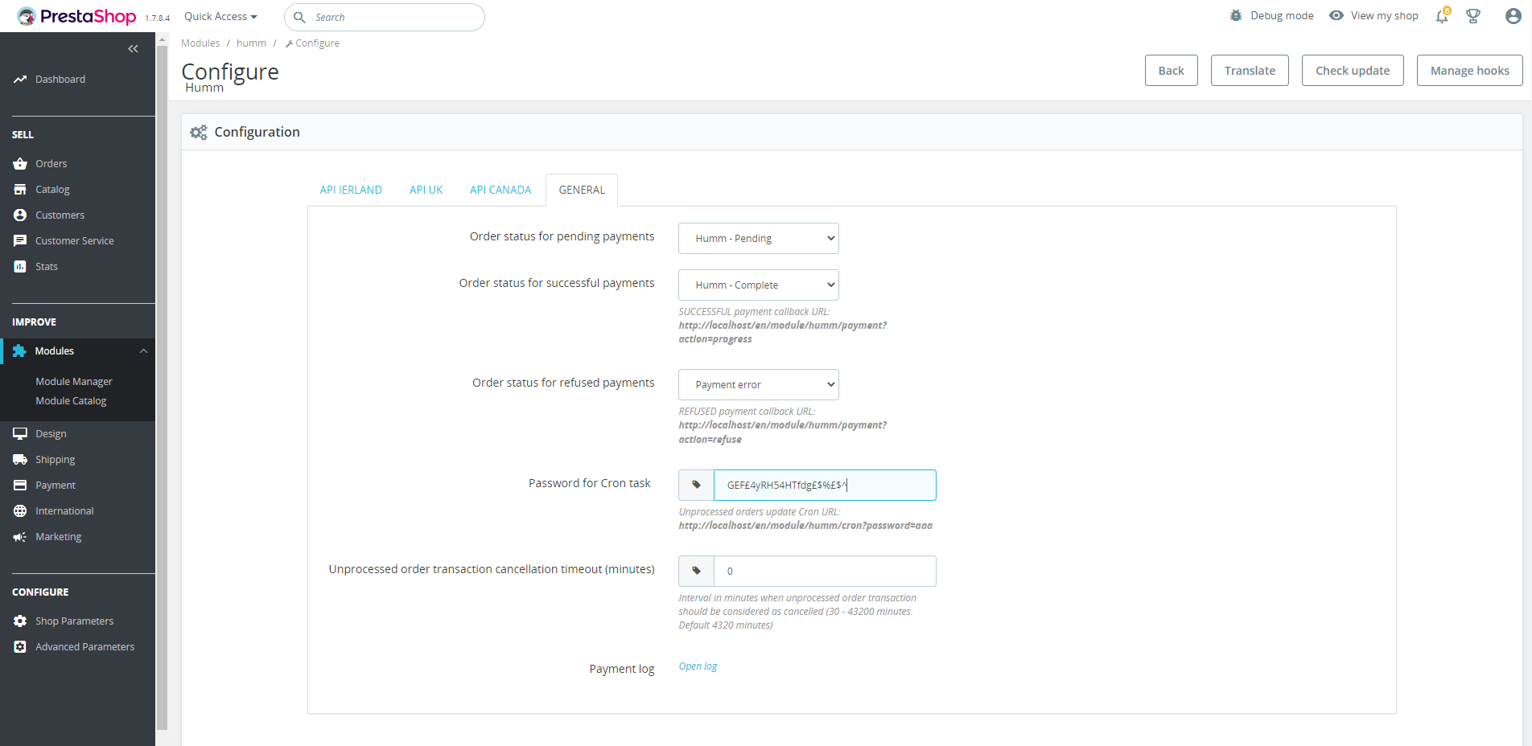Click the Check update button
The width and height of the screenshot is (1532, 746).
tap(1353, 71)
